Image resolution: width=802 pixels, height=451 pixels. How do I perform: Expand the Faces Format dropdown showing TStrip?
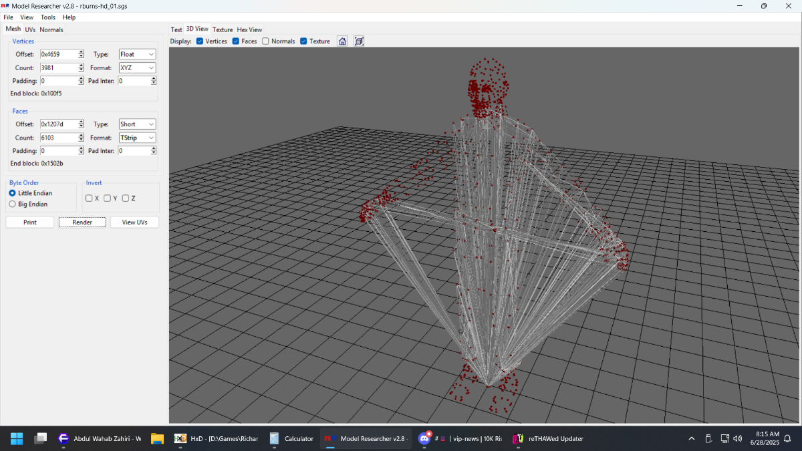coord(137,138)
